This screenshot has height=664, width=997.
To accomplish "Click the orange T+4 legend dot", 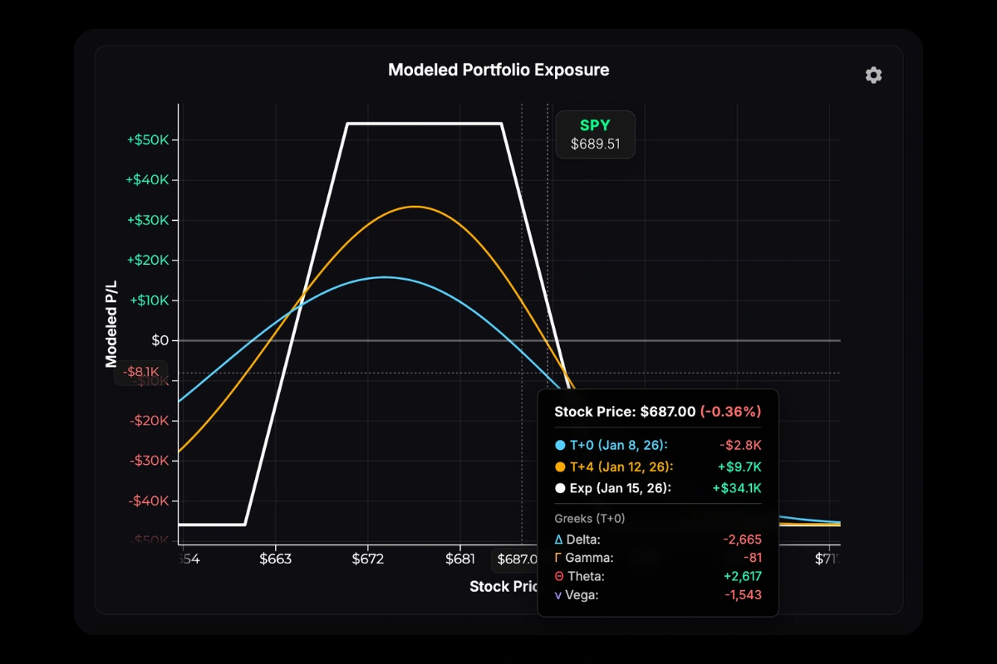I will [559, 466].
